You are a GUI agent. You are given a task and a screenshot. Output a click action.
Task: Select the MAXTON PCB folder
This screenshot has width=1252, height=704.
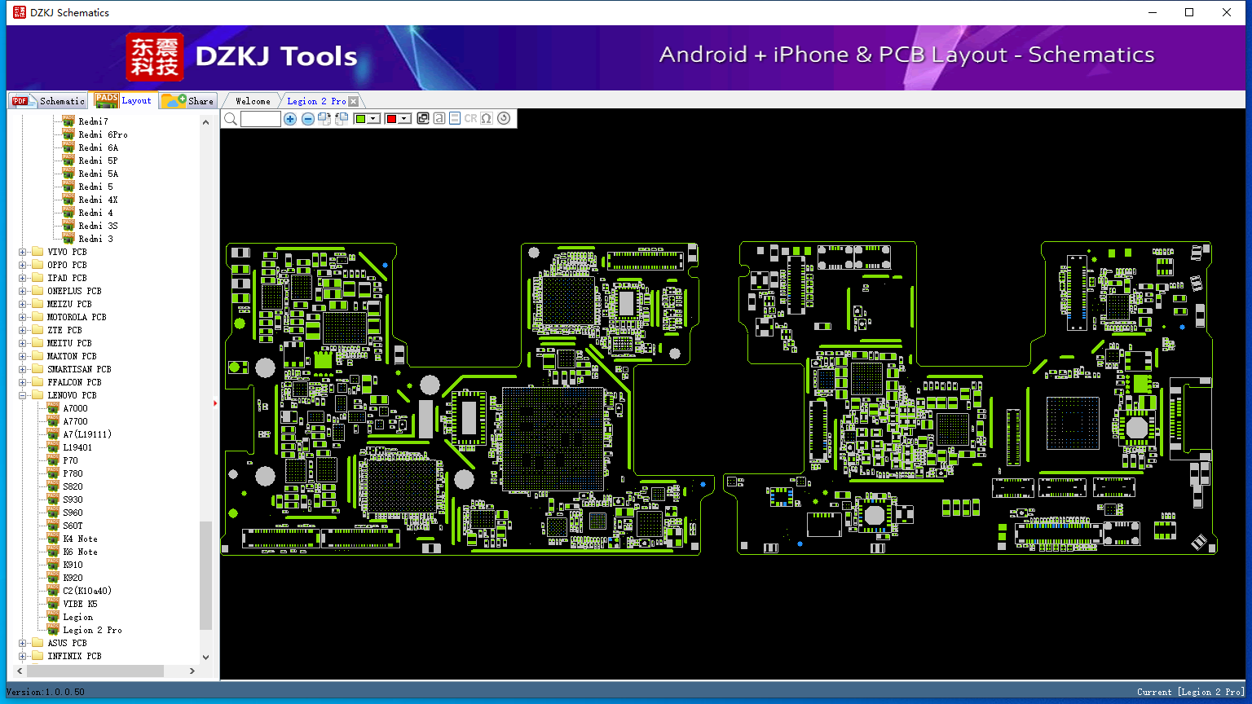pyautogui.click(x=72, y=356)
